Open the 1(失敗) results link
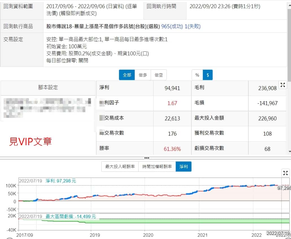This screenshot has height=239, width=291. pos(192,27)
